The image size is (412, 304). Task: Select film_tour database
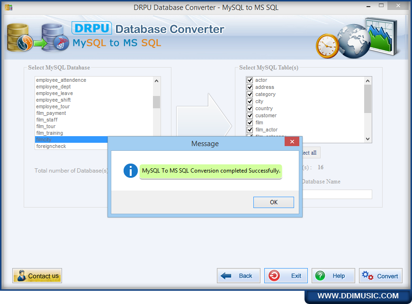94,126
